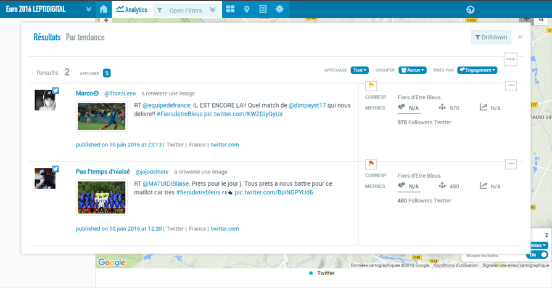Click the reach 480 metric icon
Viewport: 552px width, 288px height.
pyautogui.click(x=442, y=185)
